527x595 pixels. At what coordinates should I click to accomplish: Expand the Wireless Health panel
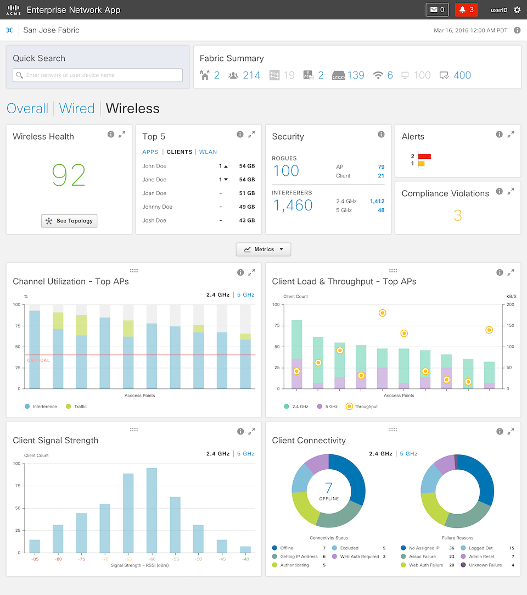coord(122,135)
